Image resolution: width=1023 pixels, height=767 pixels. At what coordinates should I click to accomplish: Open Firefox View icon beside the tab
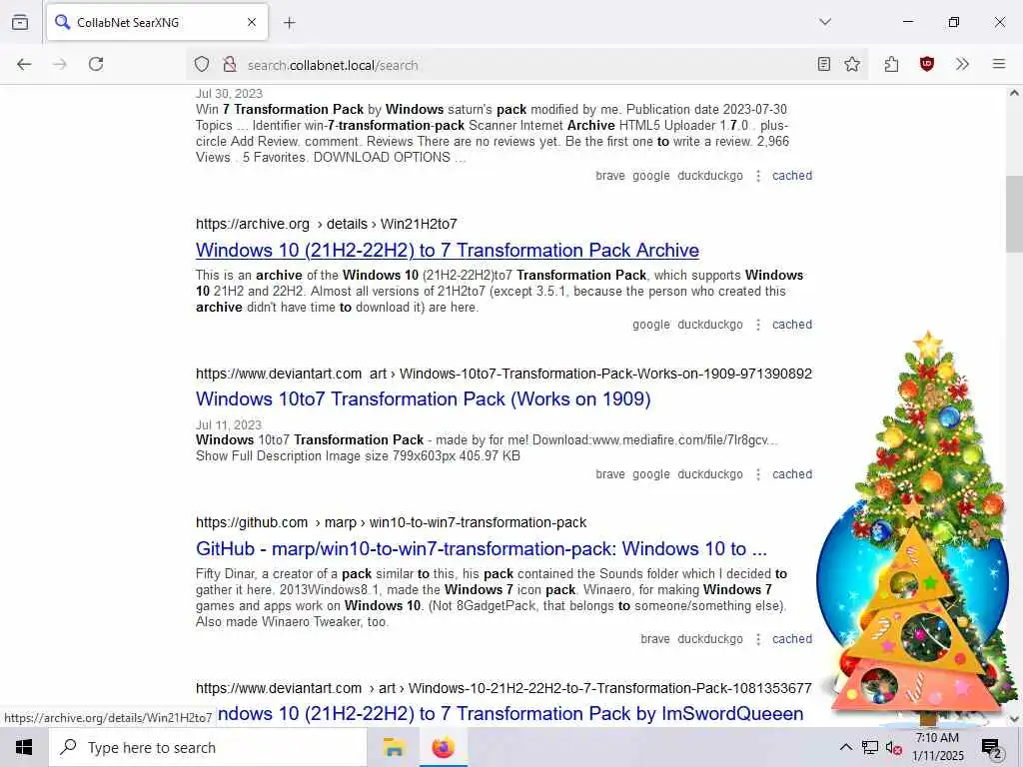20,22
